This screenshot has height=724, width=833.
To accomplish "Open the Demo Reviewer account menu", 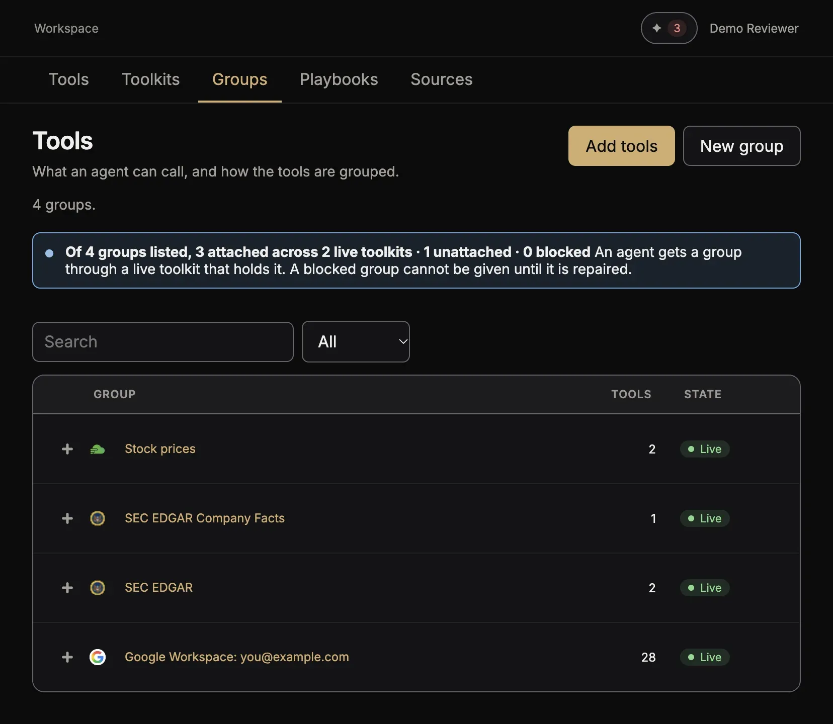I will click(754, 29).
